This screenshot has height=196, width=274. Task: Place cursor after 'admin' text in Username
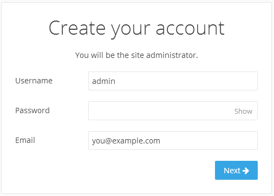pos(116,81)
